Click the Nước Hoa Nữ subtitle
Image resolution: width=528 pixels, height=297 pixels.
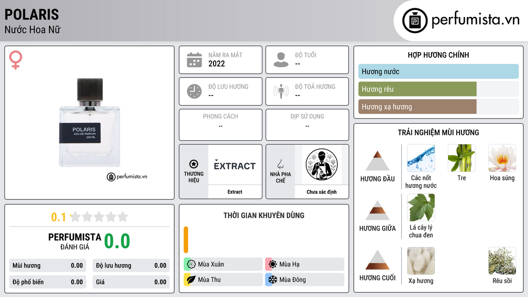pyautogui.click(x=32, y=29)
